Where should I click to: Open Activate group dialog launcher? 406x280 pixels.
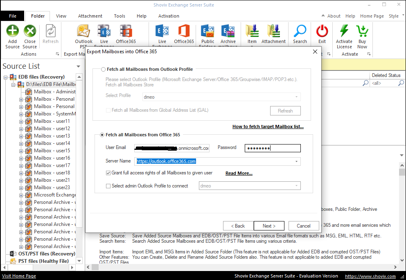pos(369,54)
